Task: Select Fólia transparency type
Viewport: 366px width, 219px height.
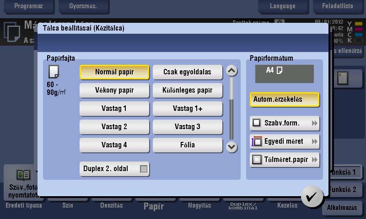Action: click(188, 145)
